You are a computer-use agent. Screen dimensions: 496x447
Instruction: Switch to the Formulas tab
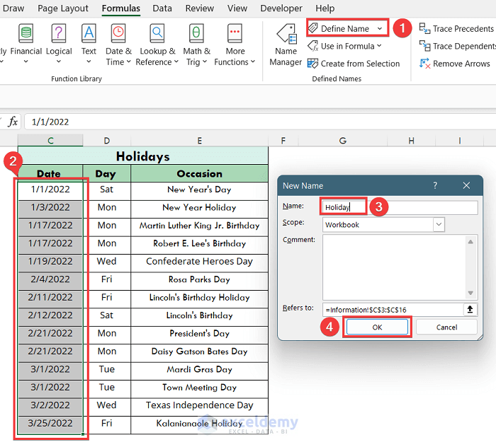point(121,8)
